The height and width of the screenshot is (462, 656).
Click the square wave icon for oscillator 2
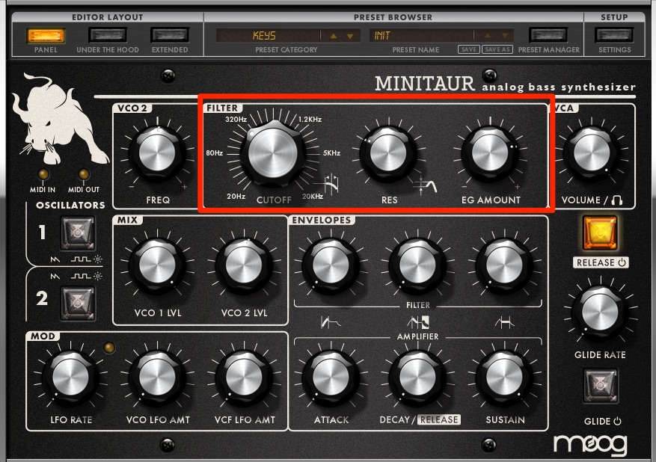pos(80,277)
